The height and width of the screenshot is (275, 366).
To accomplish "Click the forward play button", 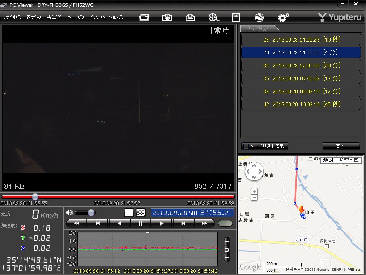I will pos(162,223).
